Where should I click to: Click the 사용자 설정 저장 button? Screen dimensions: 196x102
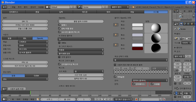coord(17,89)
